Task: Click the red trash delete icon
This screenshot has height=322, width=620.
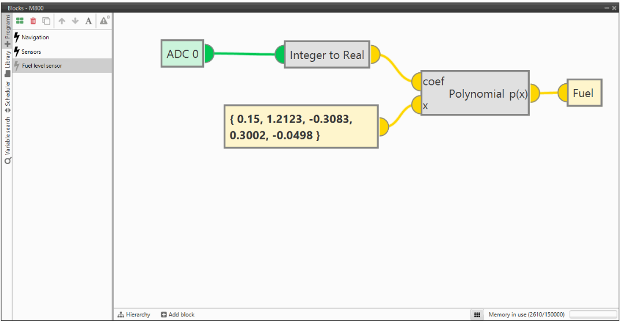Action: (33, 21)
